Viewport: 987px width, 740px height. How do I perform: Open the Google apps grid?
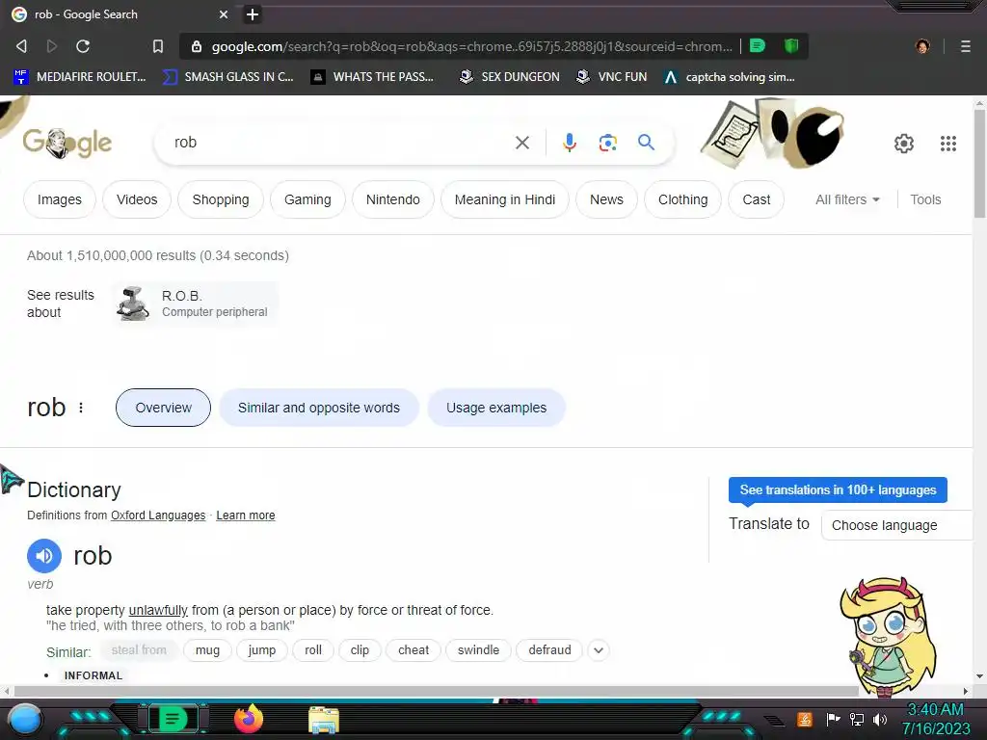(x=948, y=144)
